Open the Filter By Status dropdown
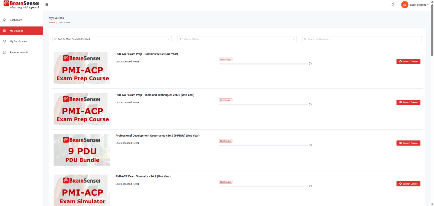The width and height of the screenshot is (434, 206). coord(237,39)
